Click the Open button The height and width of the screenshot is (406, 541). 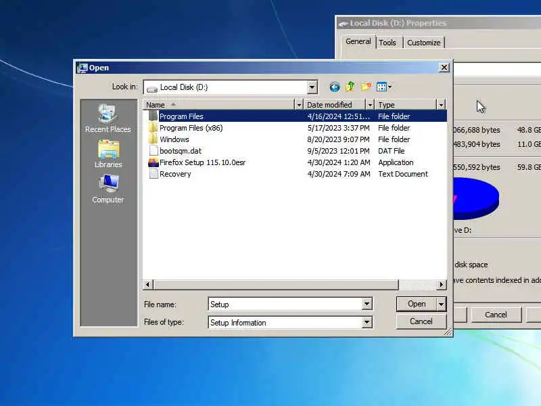click(x=417, y=304)
